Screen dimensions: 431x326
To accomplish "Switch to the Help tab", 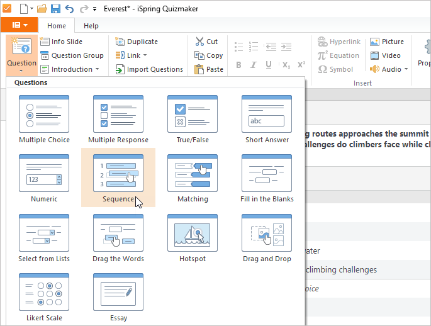I will [91, 26].
